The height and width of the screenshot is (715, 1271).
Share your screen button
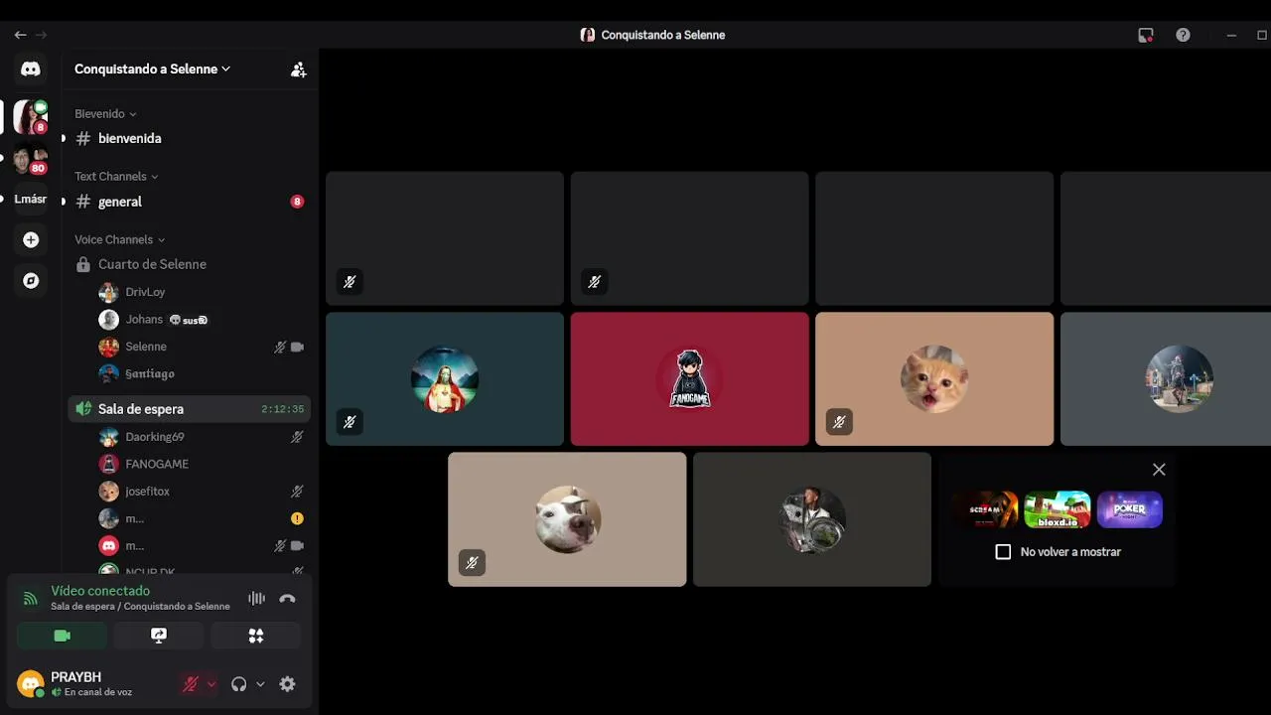point(159,636)
